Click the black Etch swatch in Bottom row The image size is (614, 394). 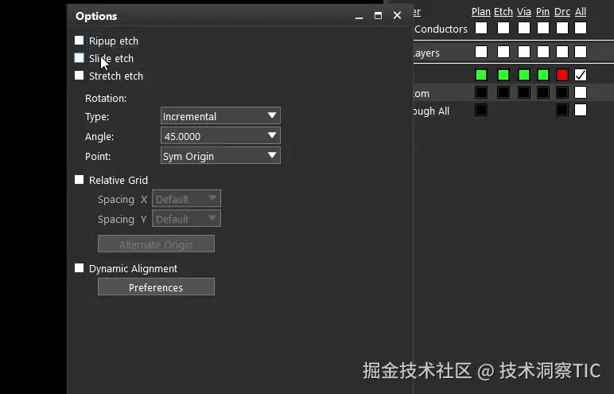pos(503,92)
